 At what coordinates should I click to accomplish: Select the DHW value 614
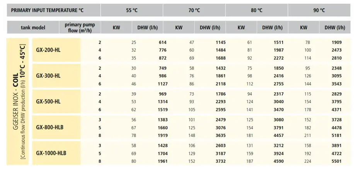point(162,42)
